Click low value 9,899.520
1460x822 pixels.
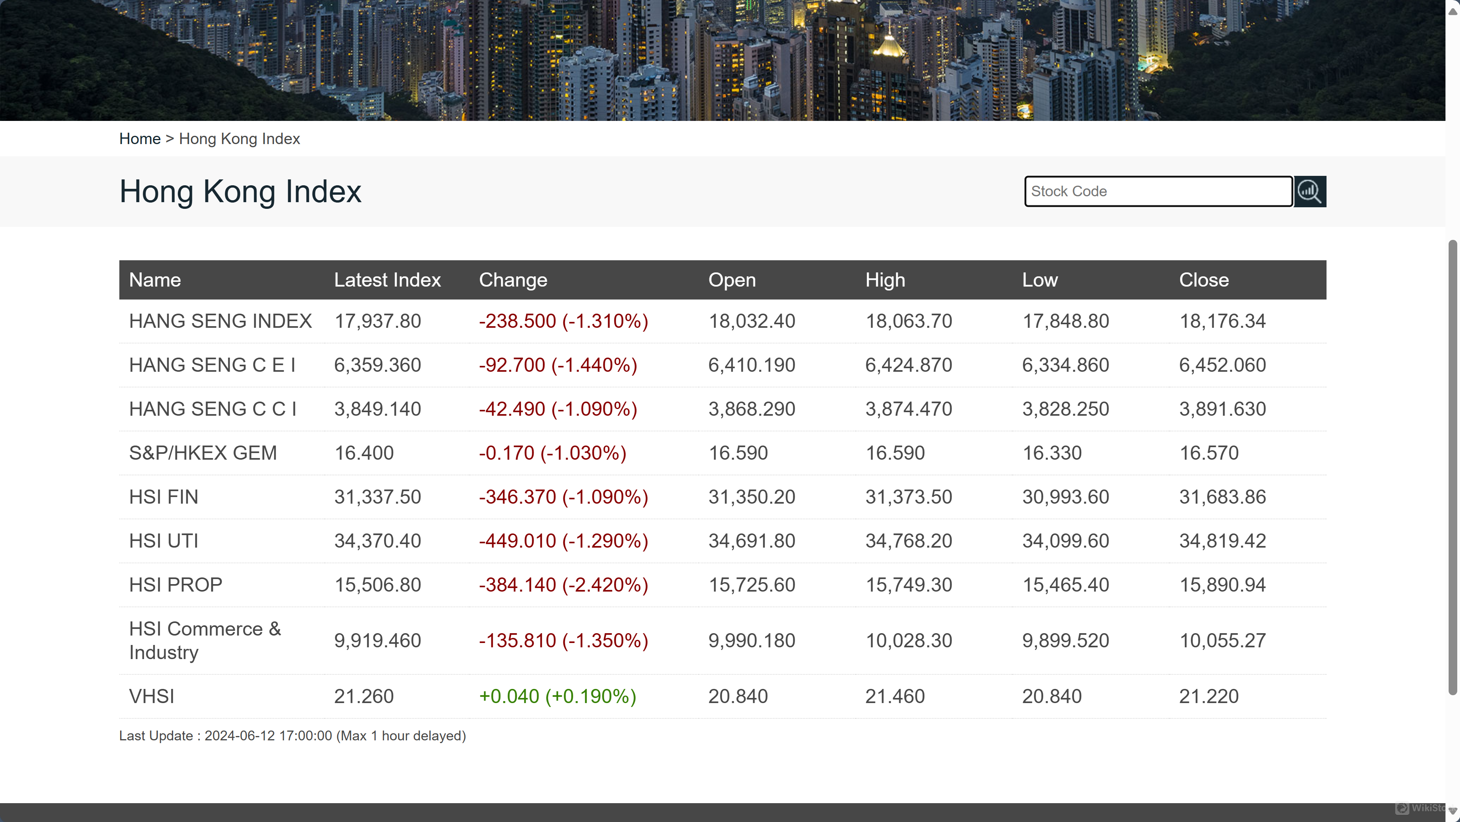tap(1065, 641)
